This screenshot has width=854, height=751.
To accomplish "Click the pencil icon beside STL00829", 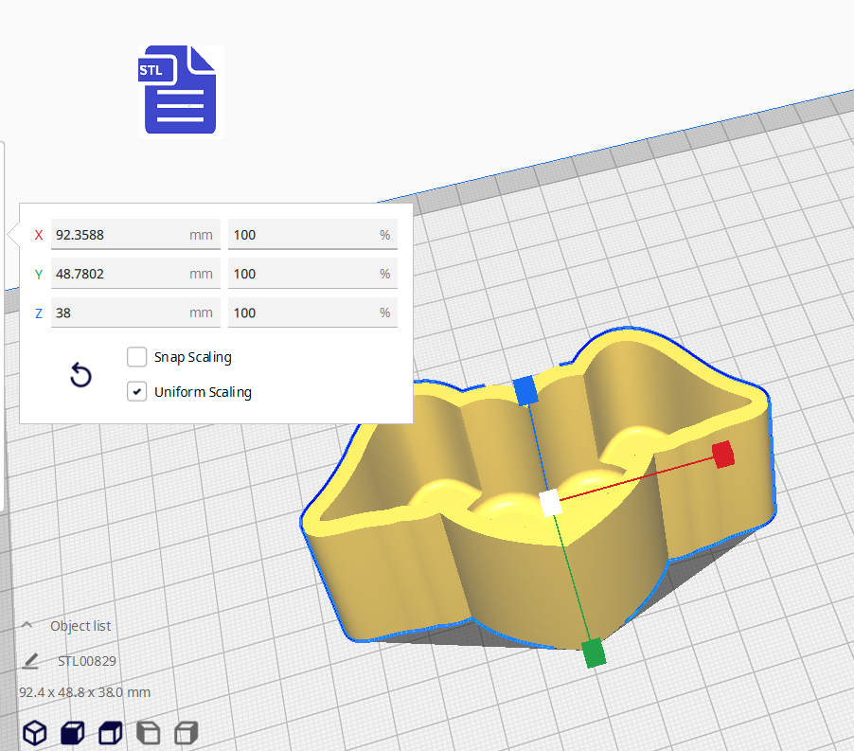I will click(31, 661).
